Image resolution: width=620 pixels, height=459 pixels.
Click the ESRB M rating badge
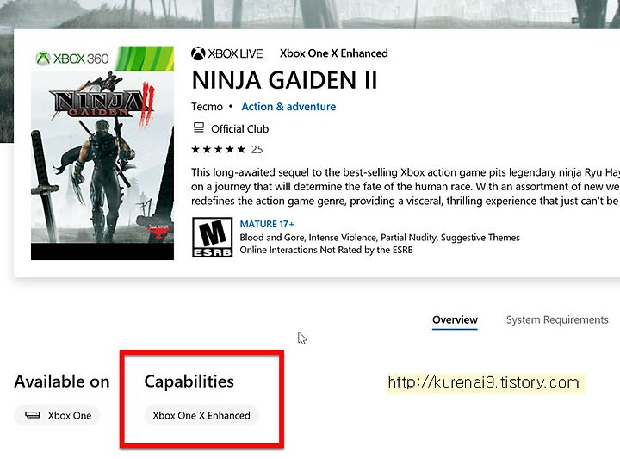coord(213,237)
